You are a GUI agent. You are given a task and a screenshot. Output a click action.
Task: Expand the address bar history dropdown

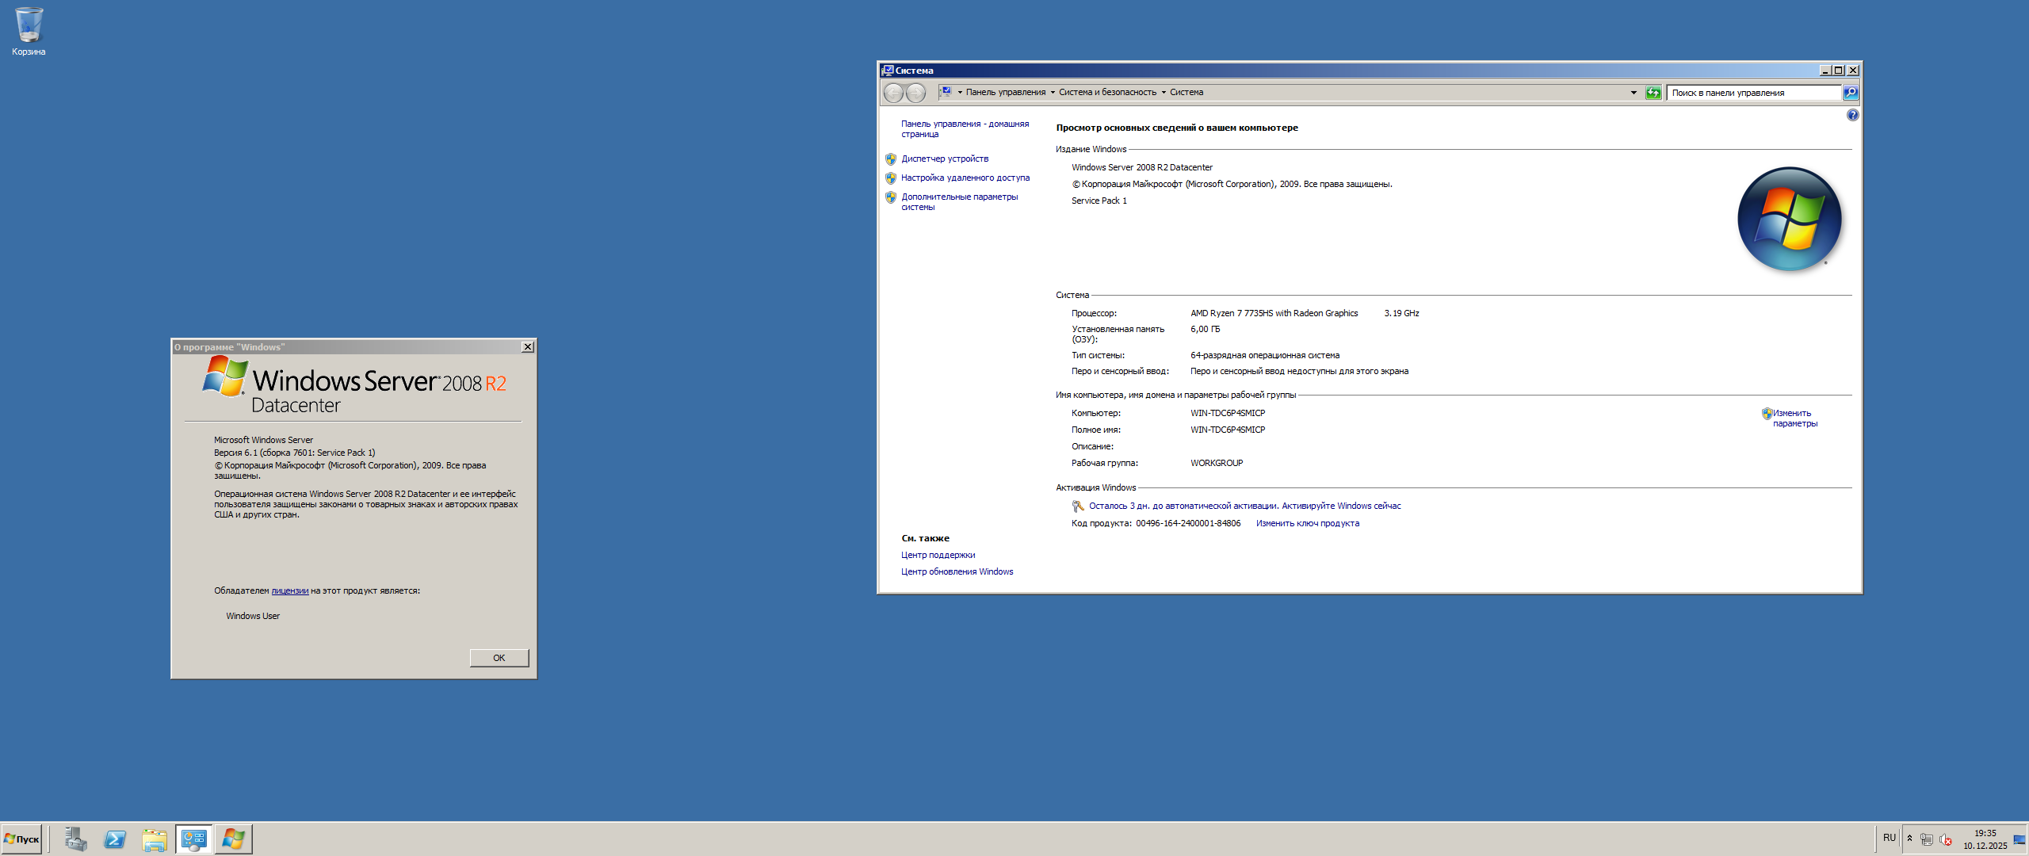click(x=1634, y=93)
